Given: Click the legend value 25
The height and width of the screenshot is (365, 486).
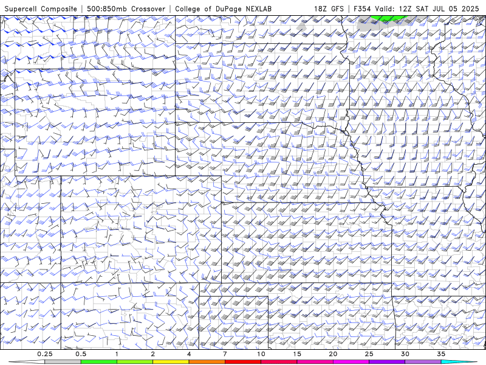Looking at the screenshot, I should coord(369,354).
